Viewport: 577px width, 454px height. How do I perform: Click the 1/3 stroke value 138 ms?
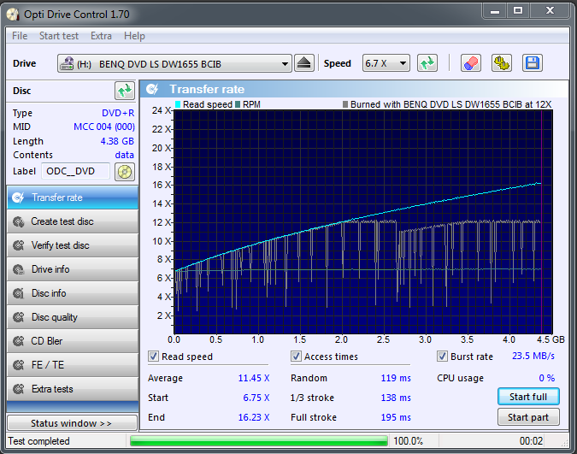pos(396,398)
